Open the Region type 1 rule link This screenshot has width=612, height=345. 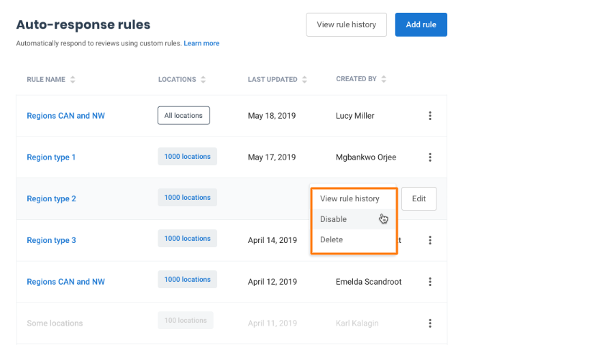point(51,157)
